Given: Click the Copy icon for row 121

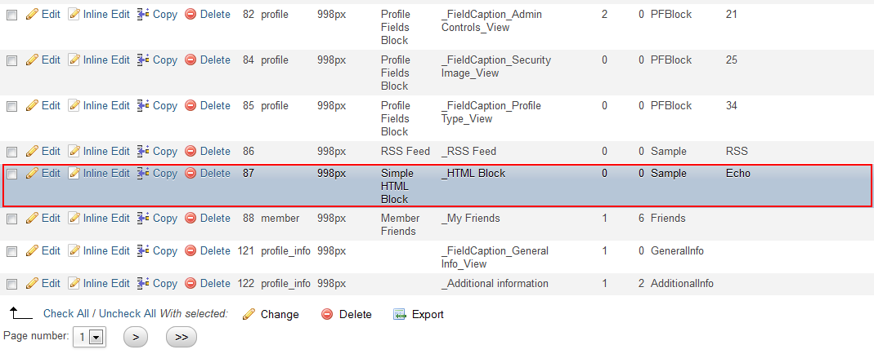Looking at the screenshot, I should point(143,251).
